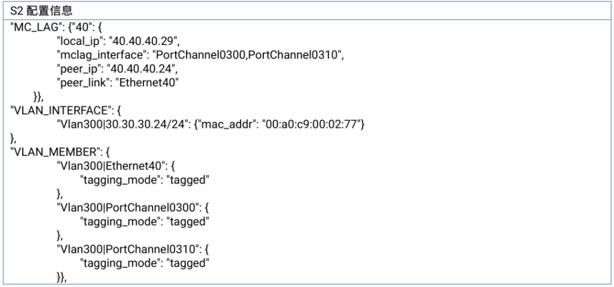This screenshot has height=287, width=614.
Task: Click the "mac_addr" key
Action: (x=225, y=124)
